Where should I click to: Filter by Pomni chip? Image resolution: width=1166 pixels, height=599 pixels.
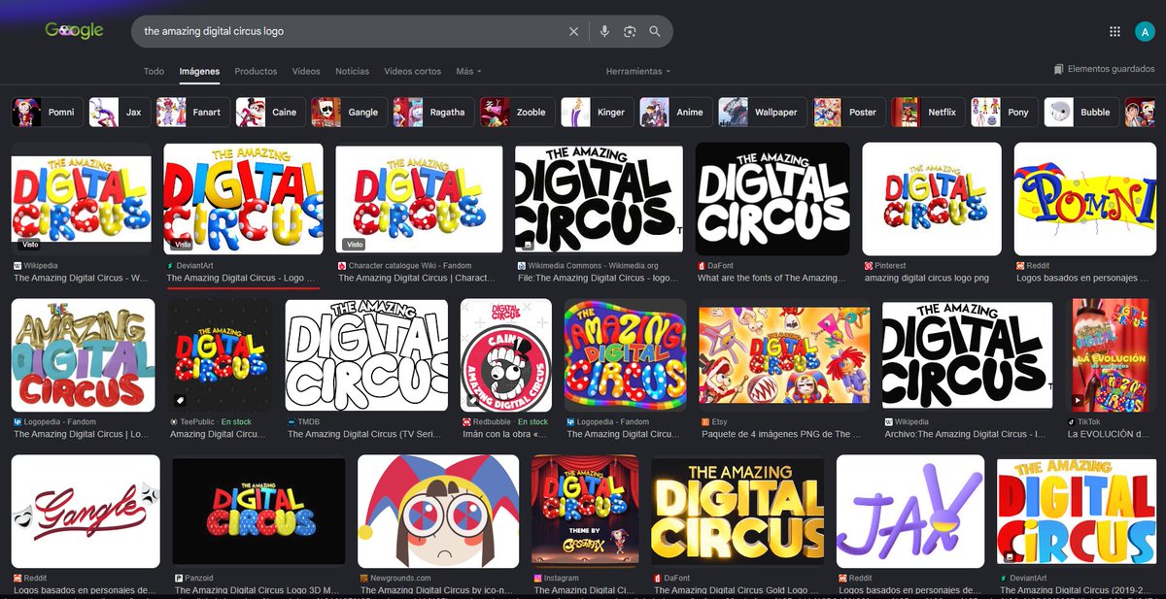click(46, 112)
